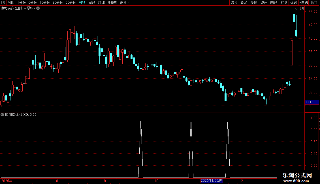Click the 36.00 price axis label
Viewport: 320px width, 184px height.
tap(313, 65)
